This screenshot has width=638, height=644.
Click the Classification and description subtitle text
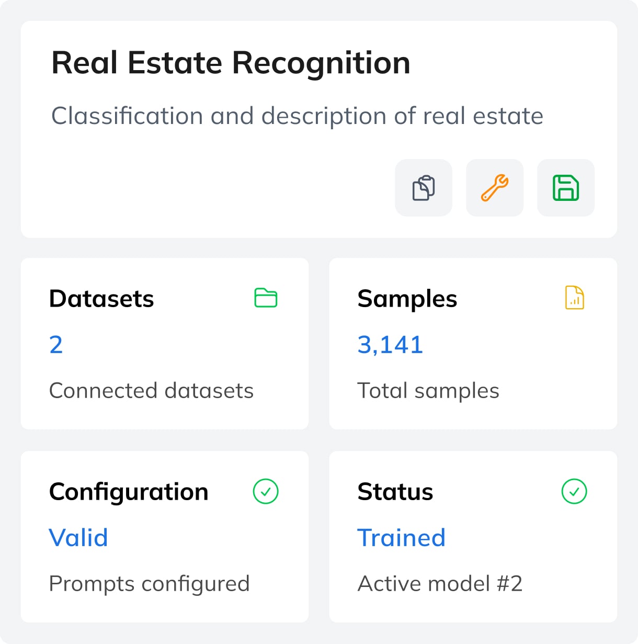[x=297, y=116]
